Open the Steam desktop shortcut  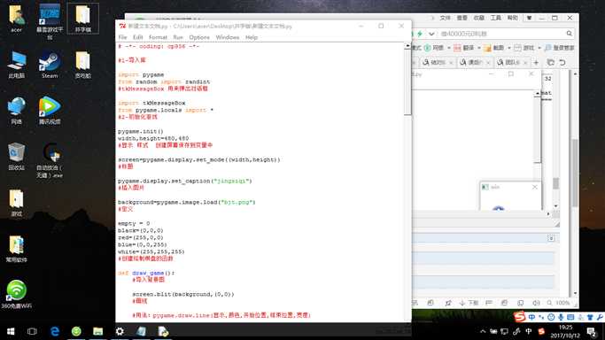[x=50, y=66]
